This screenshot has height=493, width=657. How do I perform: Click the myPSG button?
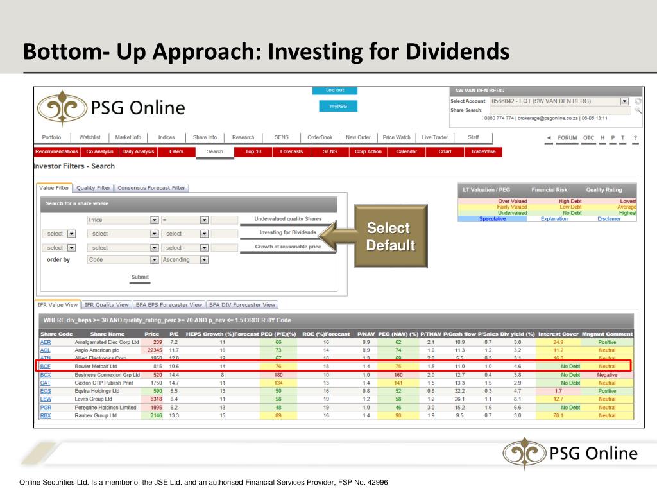pyautogui.click(x=338, y=107)
